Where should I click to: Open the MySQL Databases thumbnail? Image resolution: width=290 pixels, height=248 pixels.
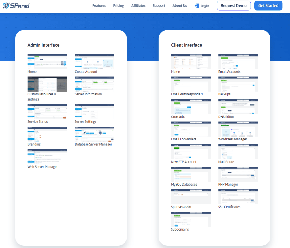click(191, 174)
